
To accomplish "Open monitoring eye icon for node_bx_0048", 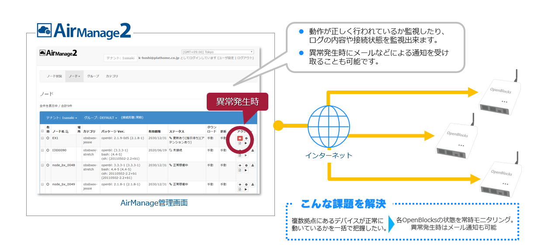I will (240, 165).
